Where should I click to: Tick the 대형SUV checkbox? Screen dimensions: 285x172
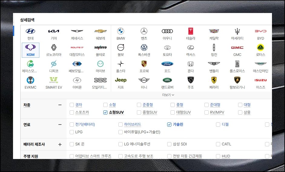click(173, 112)
